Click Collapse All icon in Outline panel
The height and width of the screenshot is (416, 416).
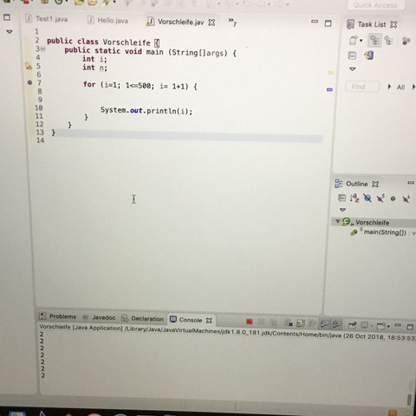[x=341, y=198]
